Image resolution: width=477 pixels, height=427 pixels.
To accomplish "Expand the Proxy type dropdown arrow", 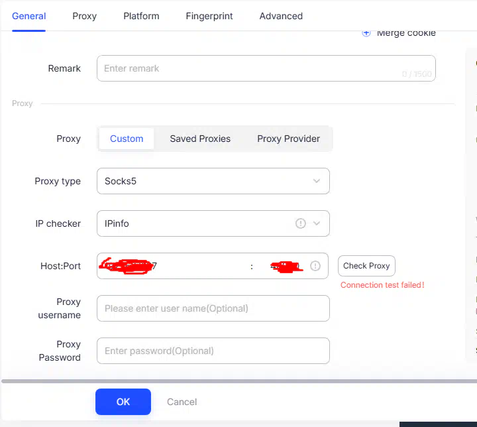I will click(x=317, y=181).
